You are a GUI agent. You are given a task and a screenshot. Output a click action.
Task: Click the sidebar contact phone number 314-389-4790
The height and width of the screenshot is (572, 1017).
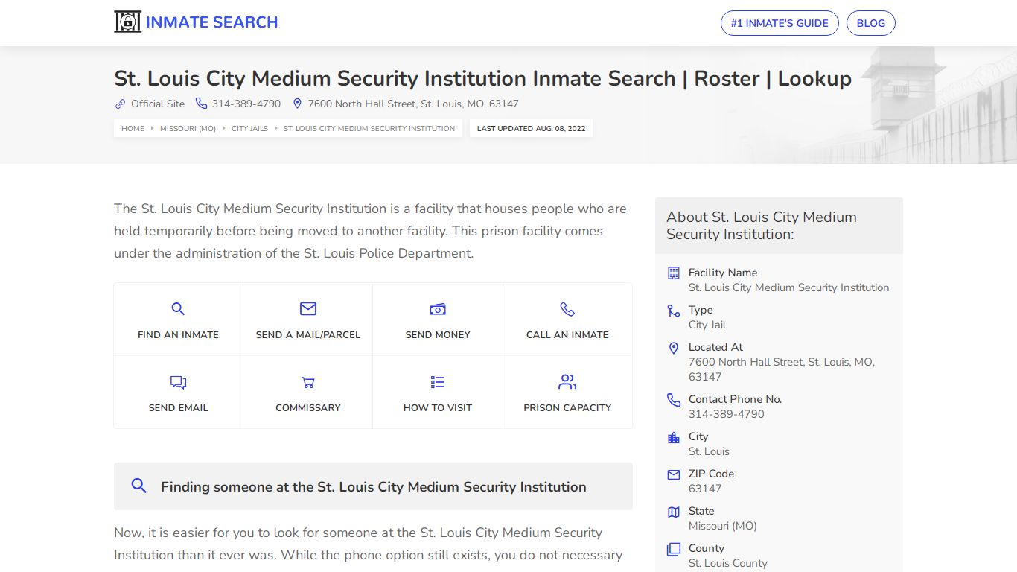pos(727,414)
